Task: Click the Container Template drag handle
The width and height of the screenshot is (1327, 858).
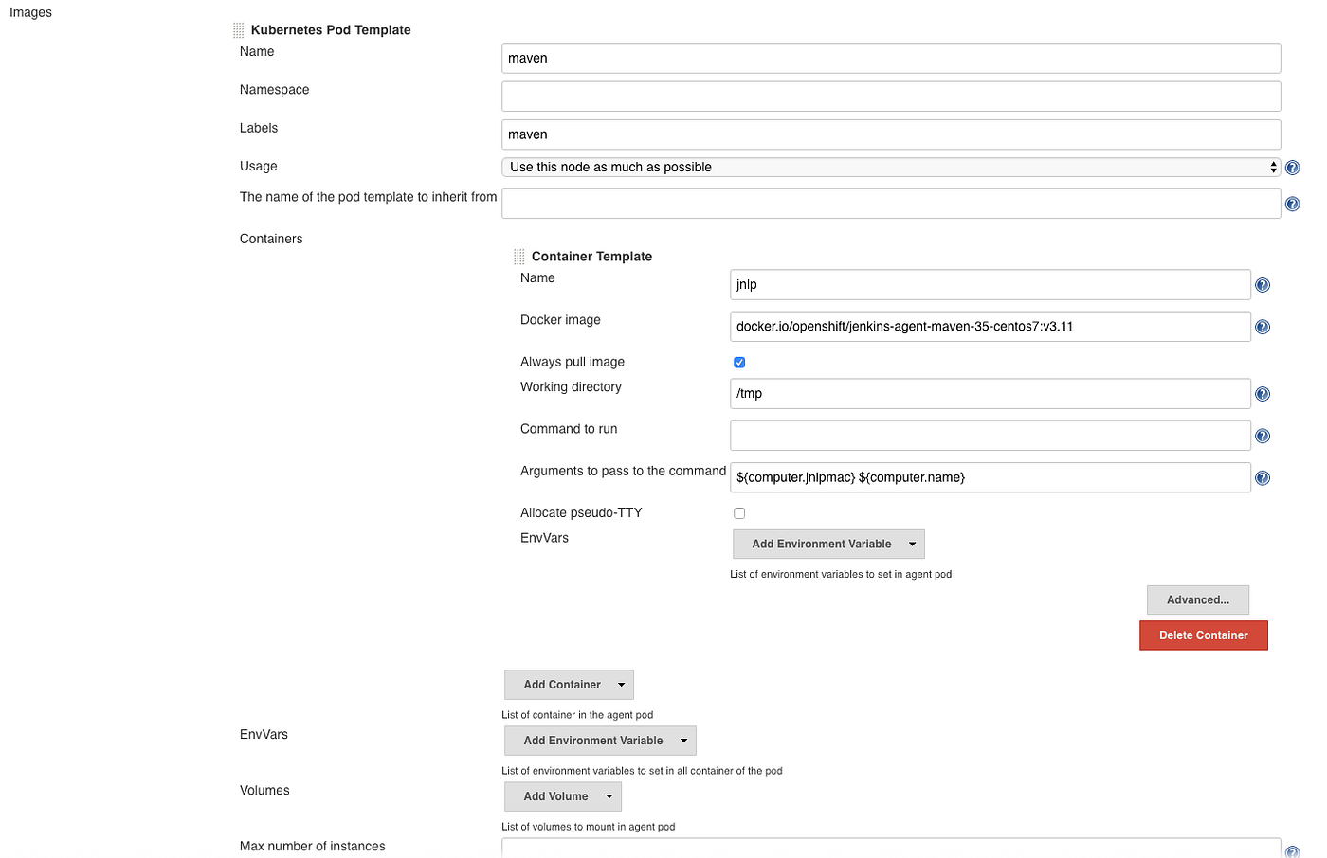Action: (518, 256)
